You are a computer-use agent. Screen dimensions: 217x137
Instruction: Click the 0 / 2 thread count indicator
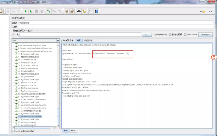(210, 11)
